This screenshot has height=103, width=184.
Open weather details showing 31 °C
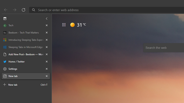click(x=81, y=25)
